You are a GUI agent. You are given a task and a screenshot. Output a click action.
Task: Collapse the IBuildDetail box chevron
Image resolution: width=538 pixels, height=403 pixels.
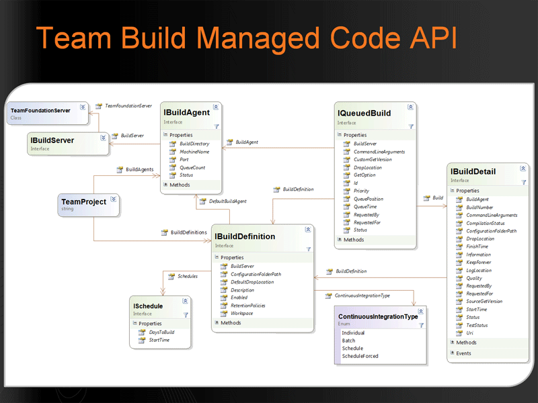523,169
